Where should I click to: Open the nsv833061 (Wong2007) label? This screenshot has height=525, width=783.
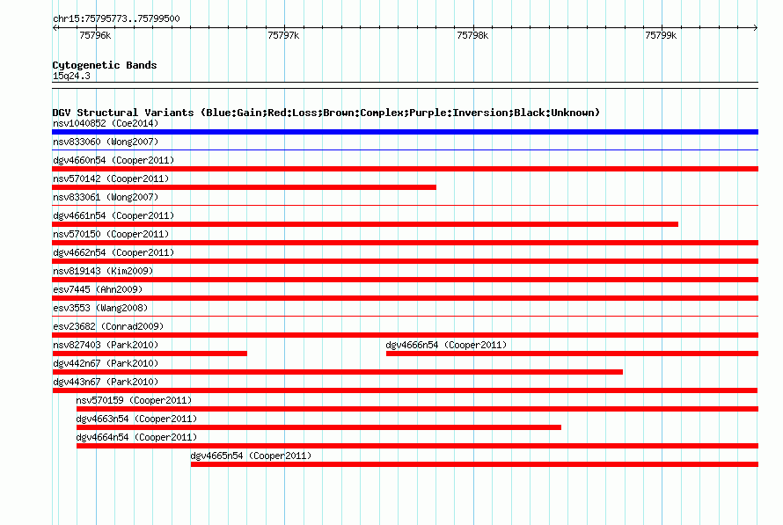click(x=106, y=197)
